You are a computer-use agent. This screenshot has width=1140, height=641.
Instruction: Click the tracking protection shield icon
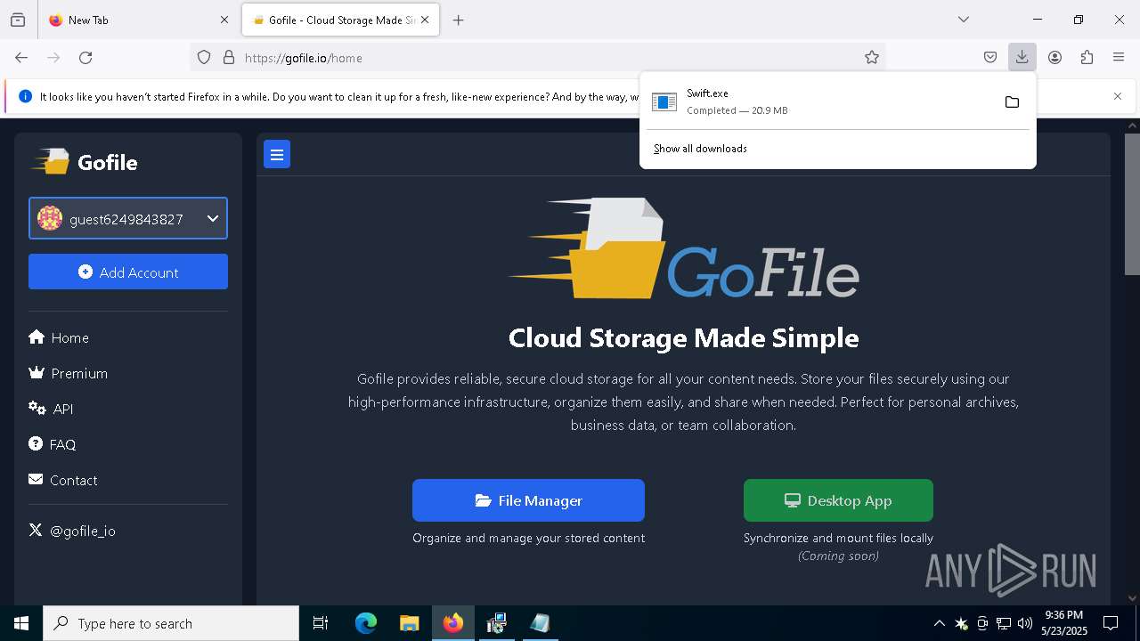click(204, 58)
